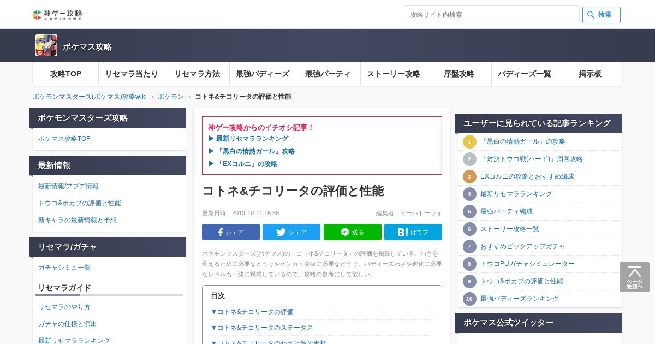Go to the ポケモン breadcrumb link

pos(171,97)
